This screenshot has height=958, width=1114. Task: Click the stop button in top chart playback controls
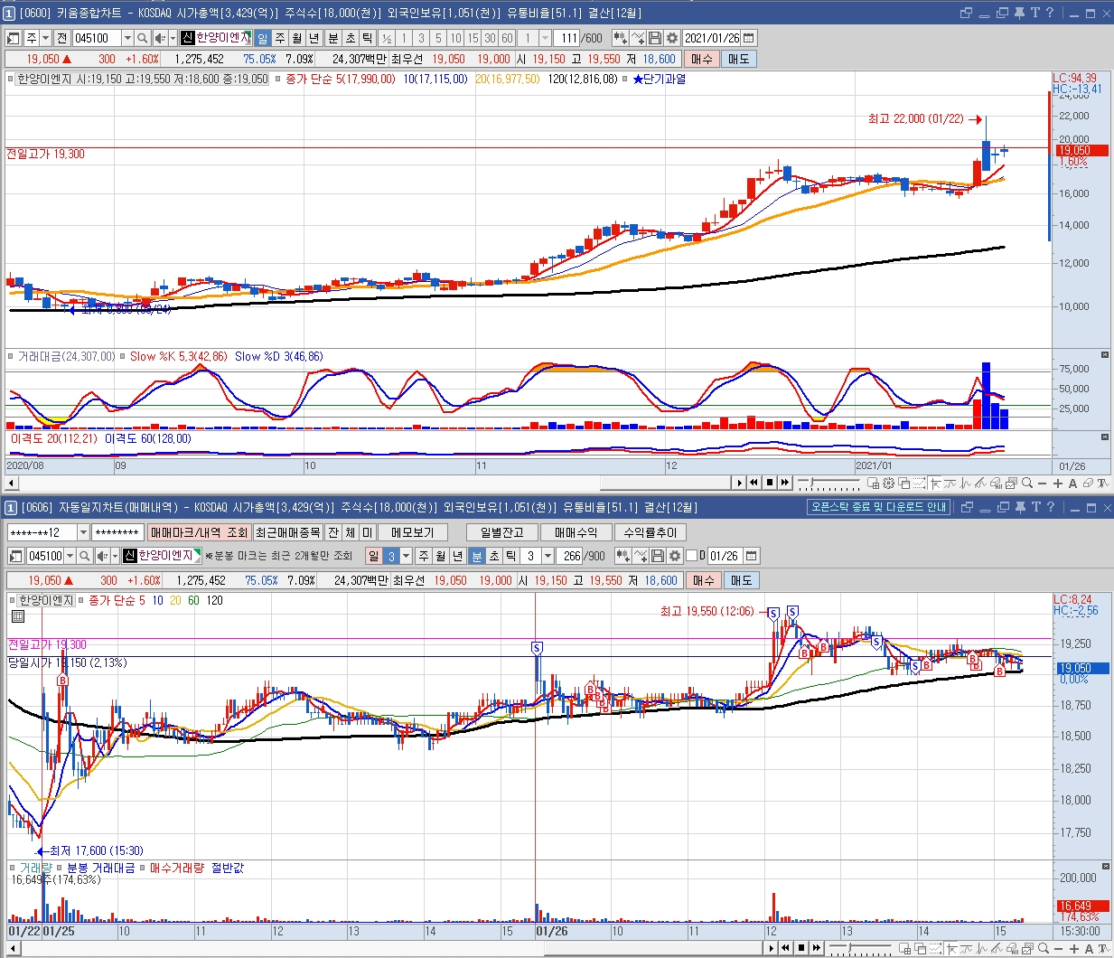click(770, 483)
